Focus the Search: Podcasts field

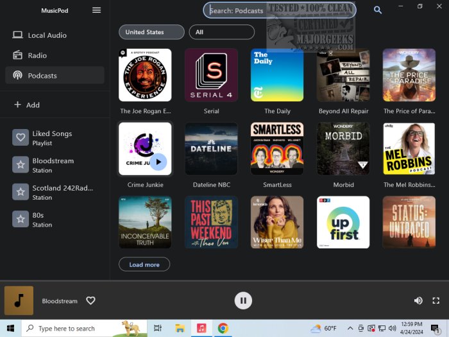[x=280, y=10]
